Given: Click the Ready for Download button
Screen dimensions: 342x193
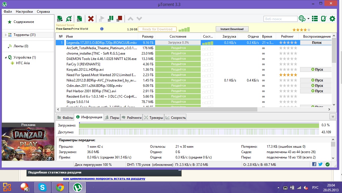Looking at the screenshot, I should click(x=157, y=29).
